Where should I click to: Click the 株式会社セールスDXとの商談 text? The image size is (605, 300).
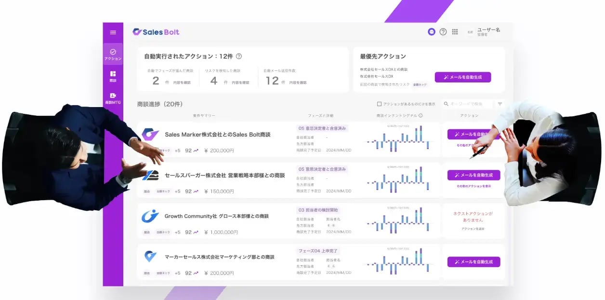(383, 69)
